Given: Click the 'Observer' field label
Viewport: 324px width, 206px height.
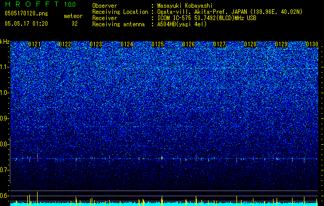Looking at the screenshot, I should pos(105,6).
